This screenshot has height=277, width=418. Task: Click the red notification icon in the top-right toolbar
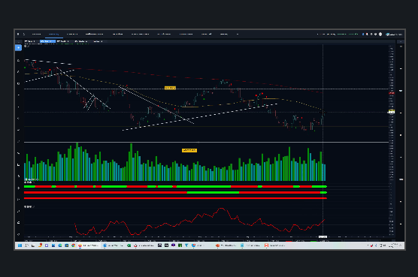click(x=367, y=34)
